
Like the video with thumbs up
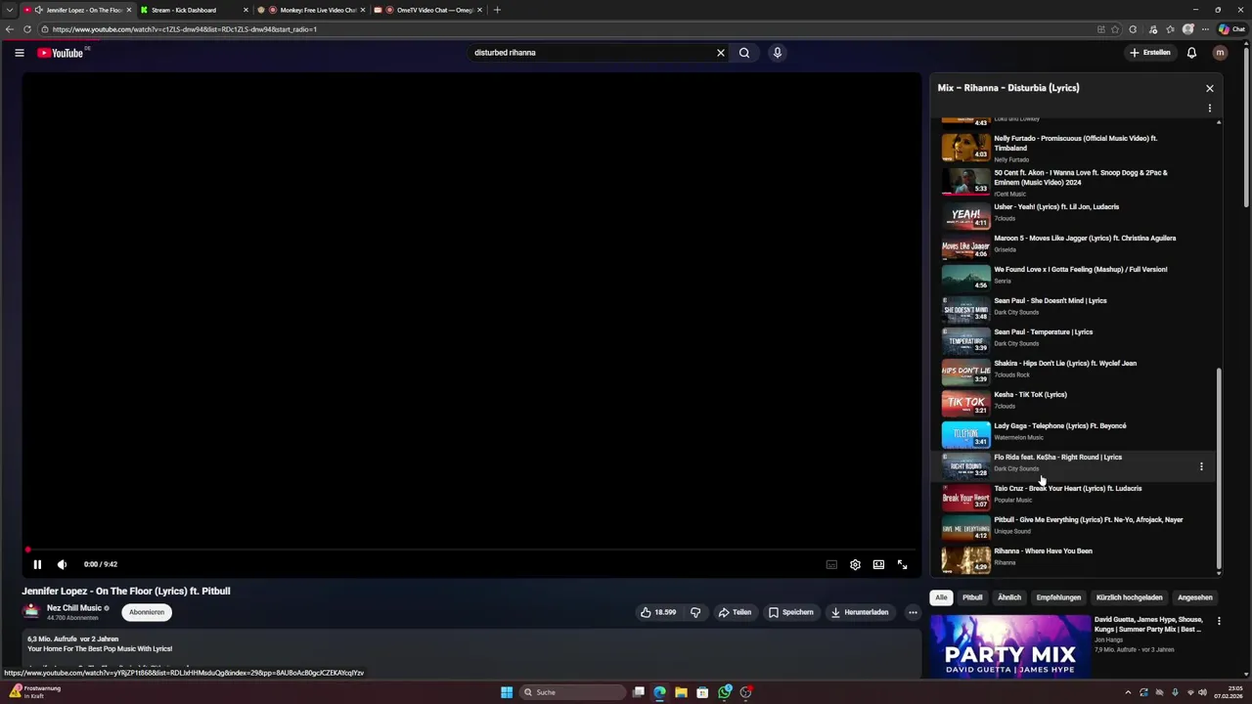pos(659,612)
